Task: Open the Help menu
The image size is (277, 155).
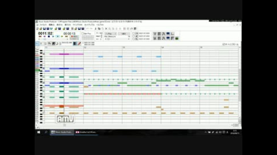Action: point(100,25)
